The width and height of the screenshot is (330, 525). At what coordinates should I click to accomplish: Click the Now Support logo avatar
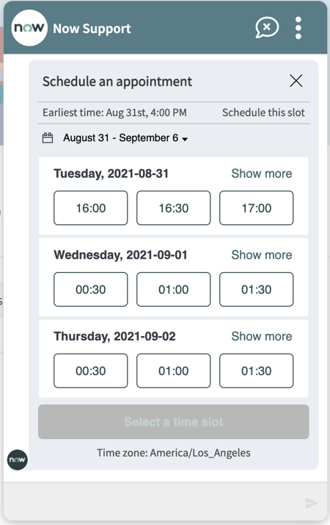tap(29, 28)
